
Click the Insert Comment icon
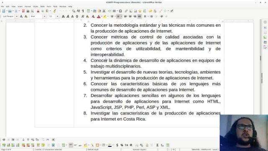pyautogui.click(x=150, y=11)
